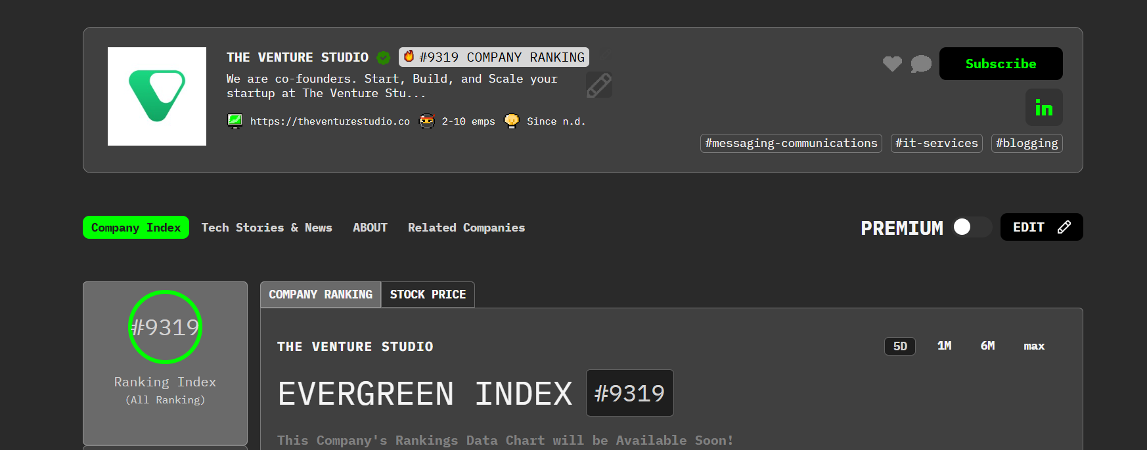Select the #it-services tag
This screenshot has width=1147, height=450.
point(937,143)
